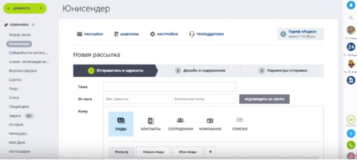The image size is (357, 160).
Task: Open Лиды in left sidebar
Action: [14, 89]
